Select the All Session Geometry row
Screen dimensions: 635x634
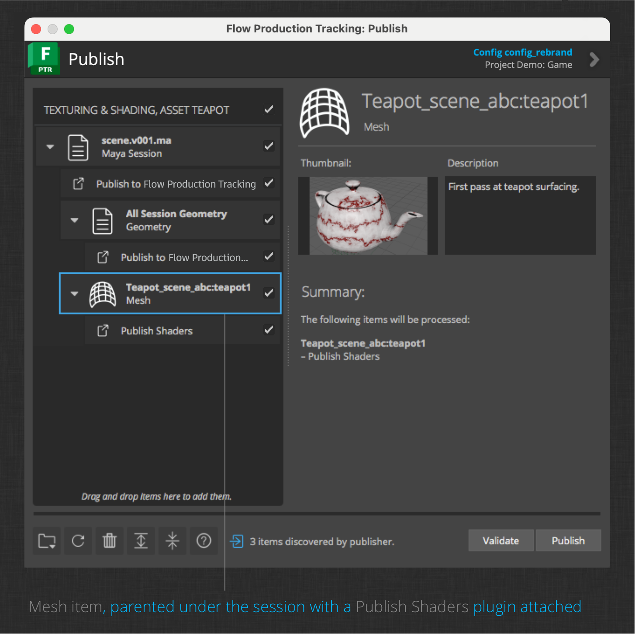(x=170, y=220)
